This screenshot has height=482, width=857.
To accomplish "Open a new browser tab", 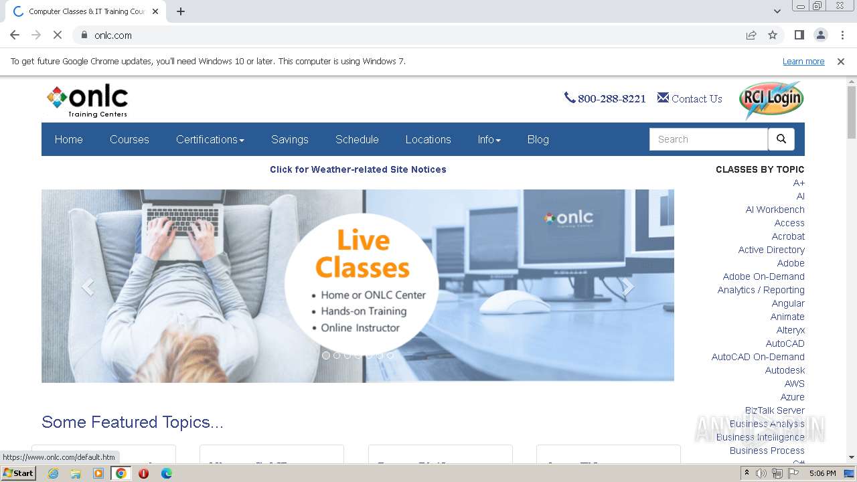I will [181, 11].
